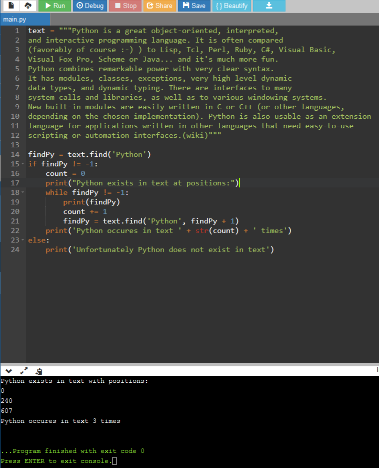
Task: Click the console clear/copy icon
Action: pos(39,371)
